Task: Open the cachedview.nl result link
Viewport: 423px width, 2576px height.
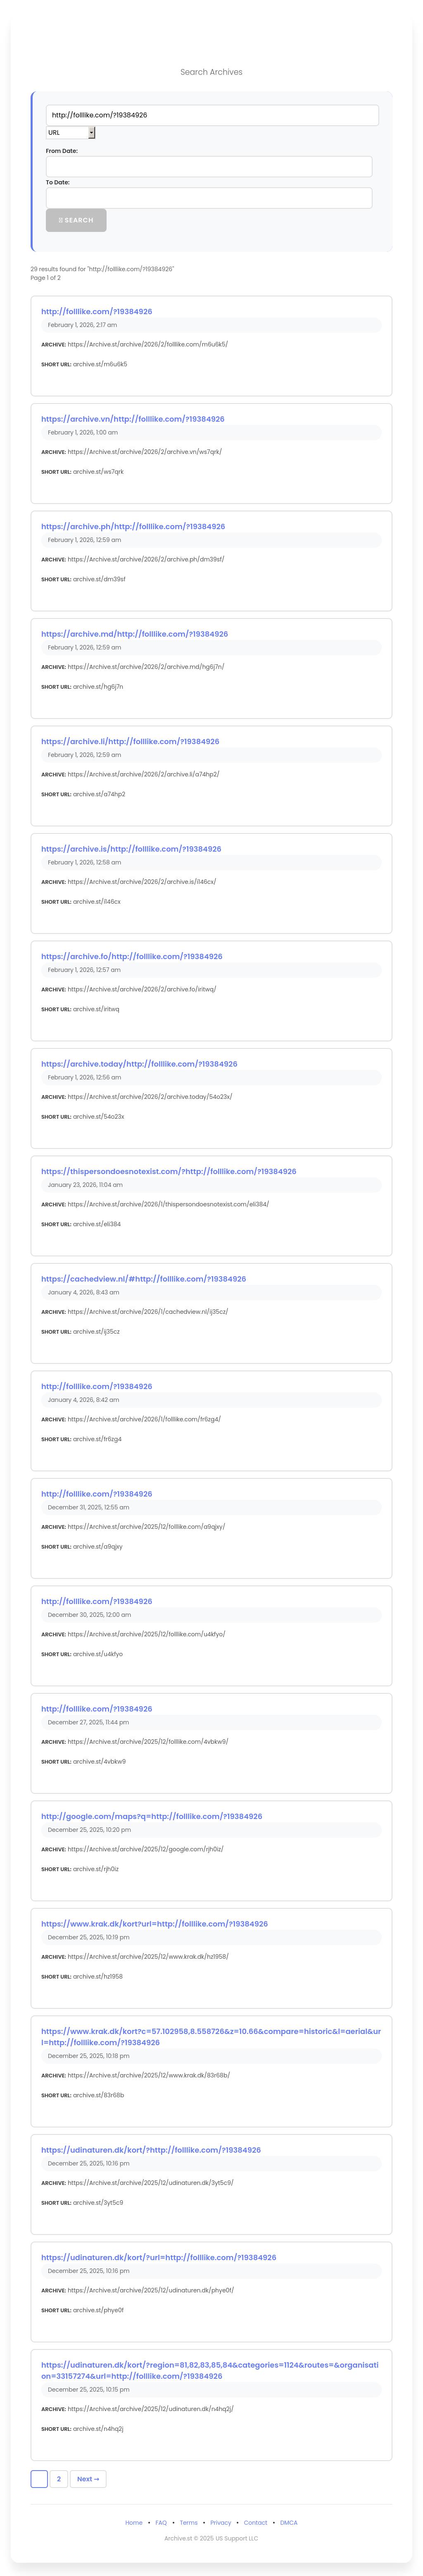Action: (143, 1279)
